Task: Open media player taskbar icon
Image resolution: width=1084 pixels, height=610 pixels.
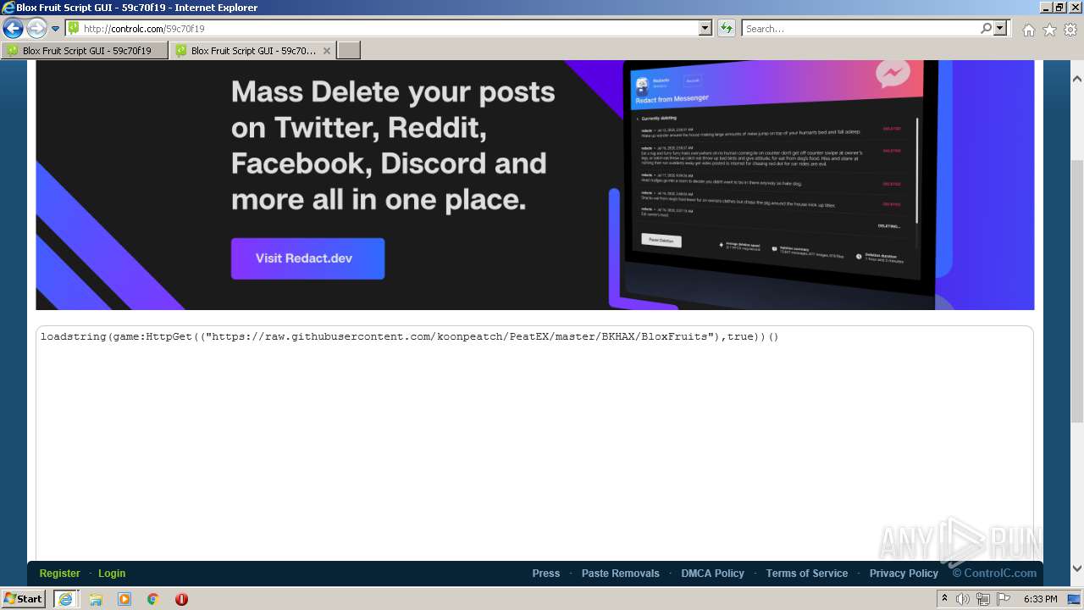Action: (x=124, y=599)
